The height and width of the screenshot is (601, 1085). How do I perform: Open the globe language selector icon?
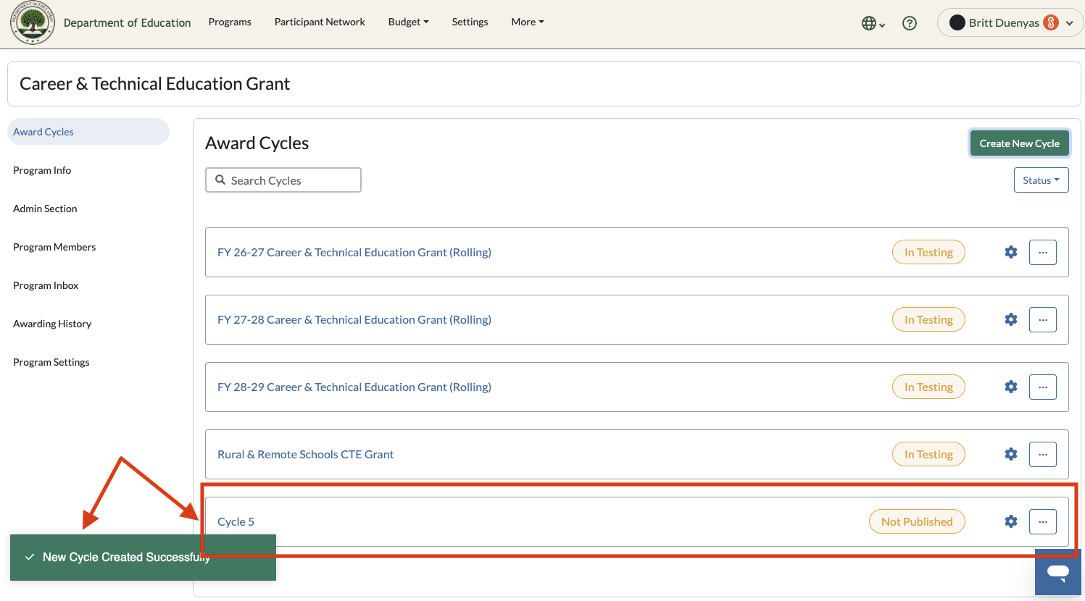873,23
